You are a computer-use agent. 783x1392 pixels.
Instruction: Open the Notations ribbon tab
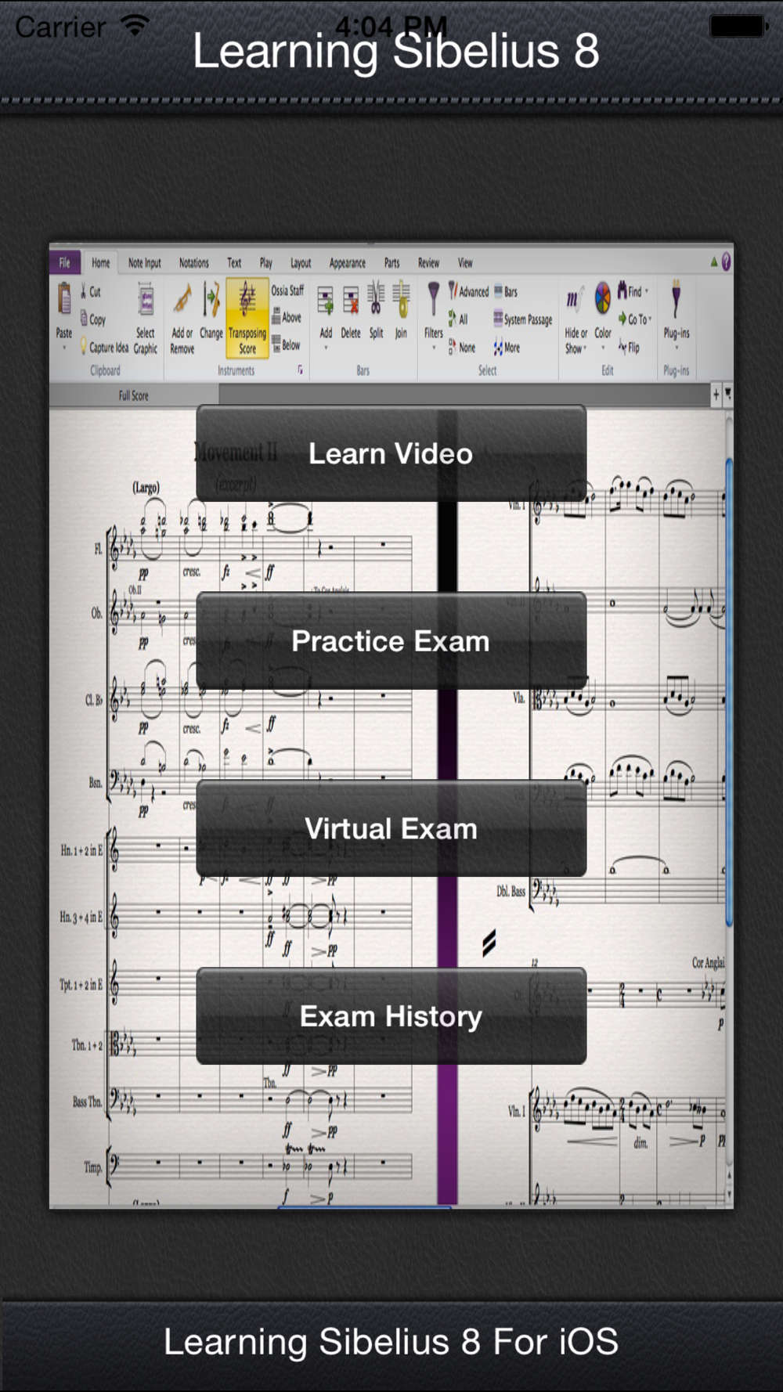[194, 263]
